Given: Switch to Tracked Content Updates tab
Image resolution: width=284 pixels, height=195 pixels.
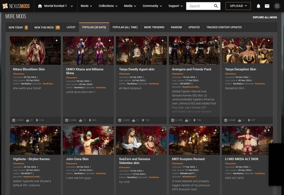Looking at the screenshot, I should coord(224,27).
